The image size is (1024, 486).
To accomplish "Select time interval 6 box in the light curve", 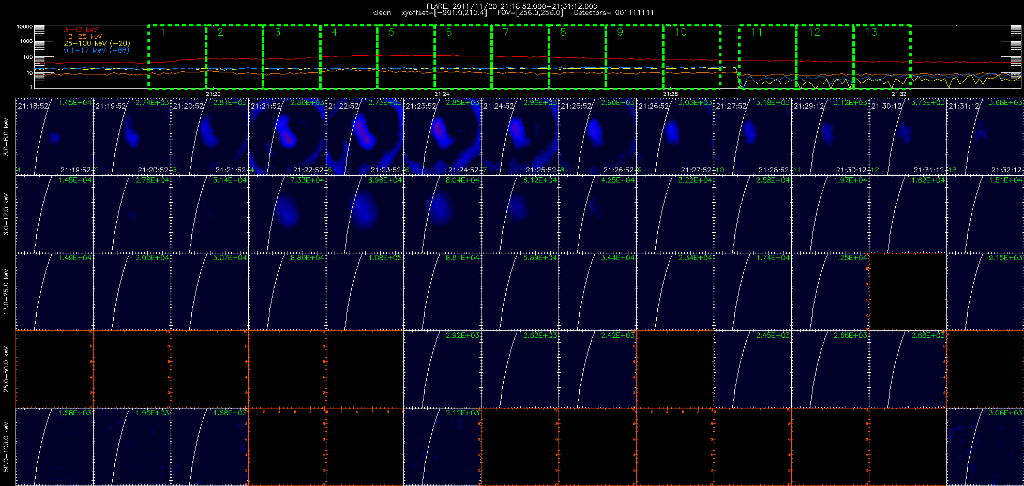I will (463, 56).
